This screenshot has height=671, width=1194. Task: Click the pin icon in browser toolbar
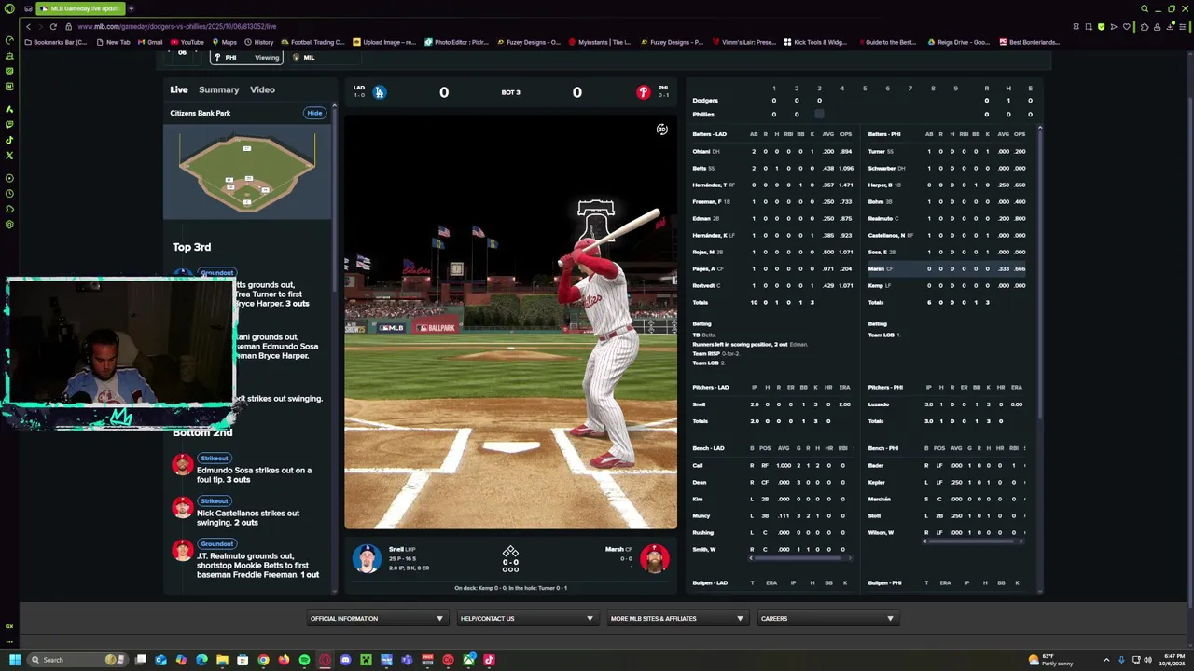click(x=1076, y=26)
